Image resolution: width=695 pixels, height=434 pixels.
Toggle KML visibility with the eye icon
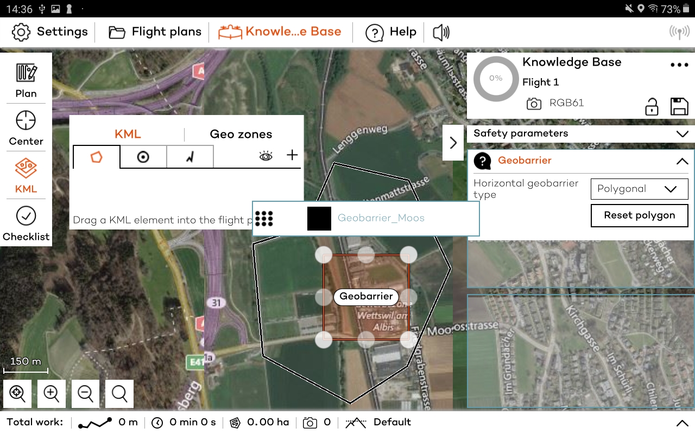coord(265,156)
